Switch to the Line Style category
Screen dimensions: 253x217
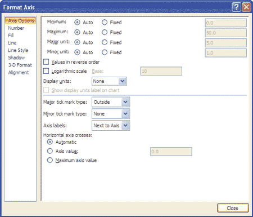coord(18,50)
